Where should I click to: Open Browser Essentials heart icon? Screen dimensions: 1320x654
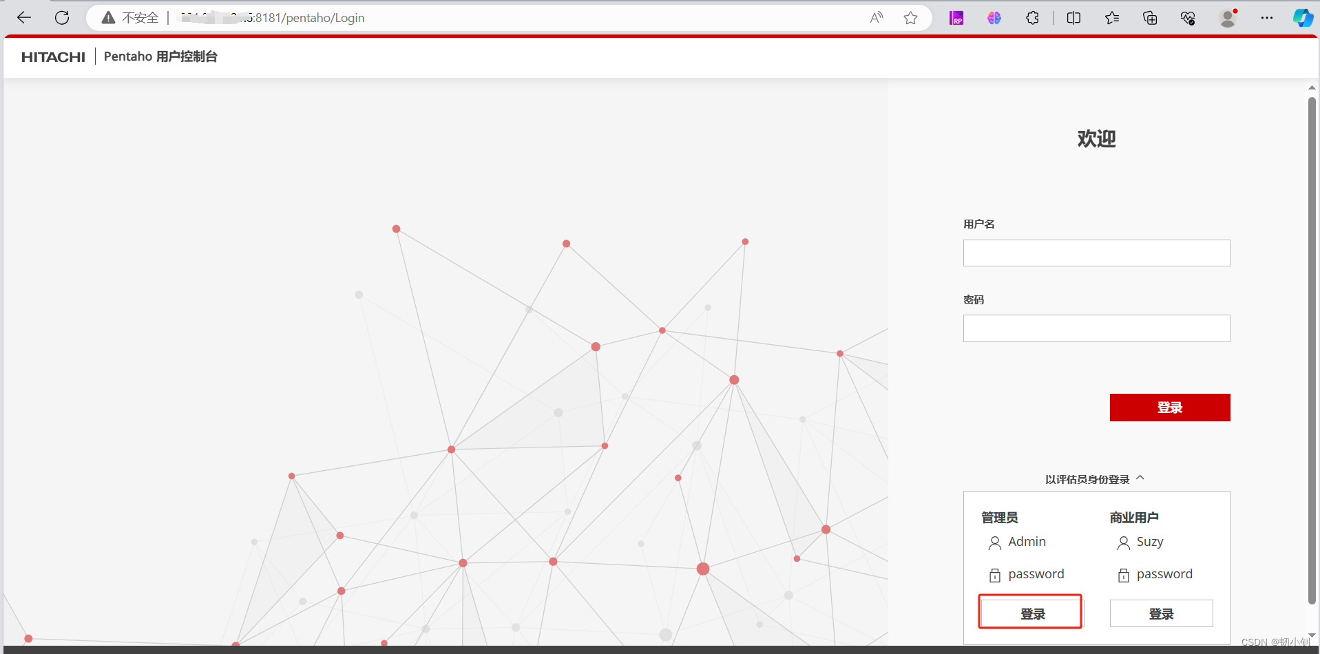[x=1188, y=18]
